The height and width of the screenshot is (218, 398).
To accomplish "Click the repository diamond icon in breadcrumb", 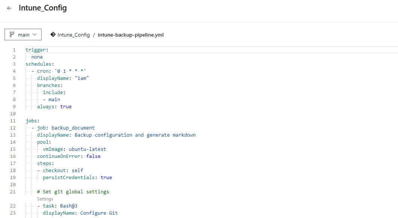I will pyautogui.click(x=53, y=35).
